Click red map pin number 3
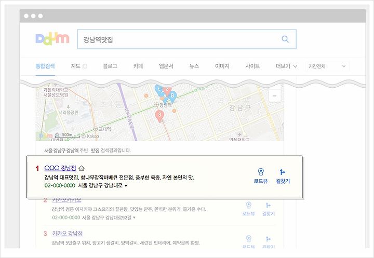 pyautogui.click(x=159, y=116)
